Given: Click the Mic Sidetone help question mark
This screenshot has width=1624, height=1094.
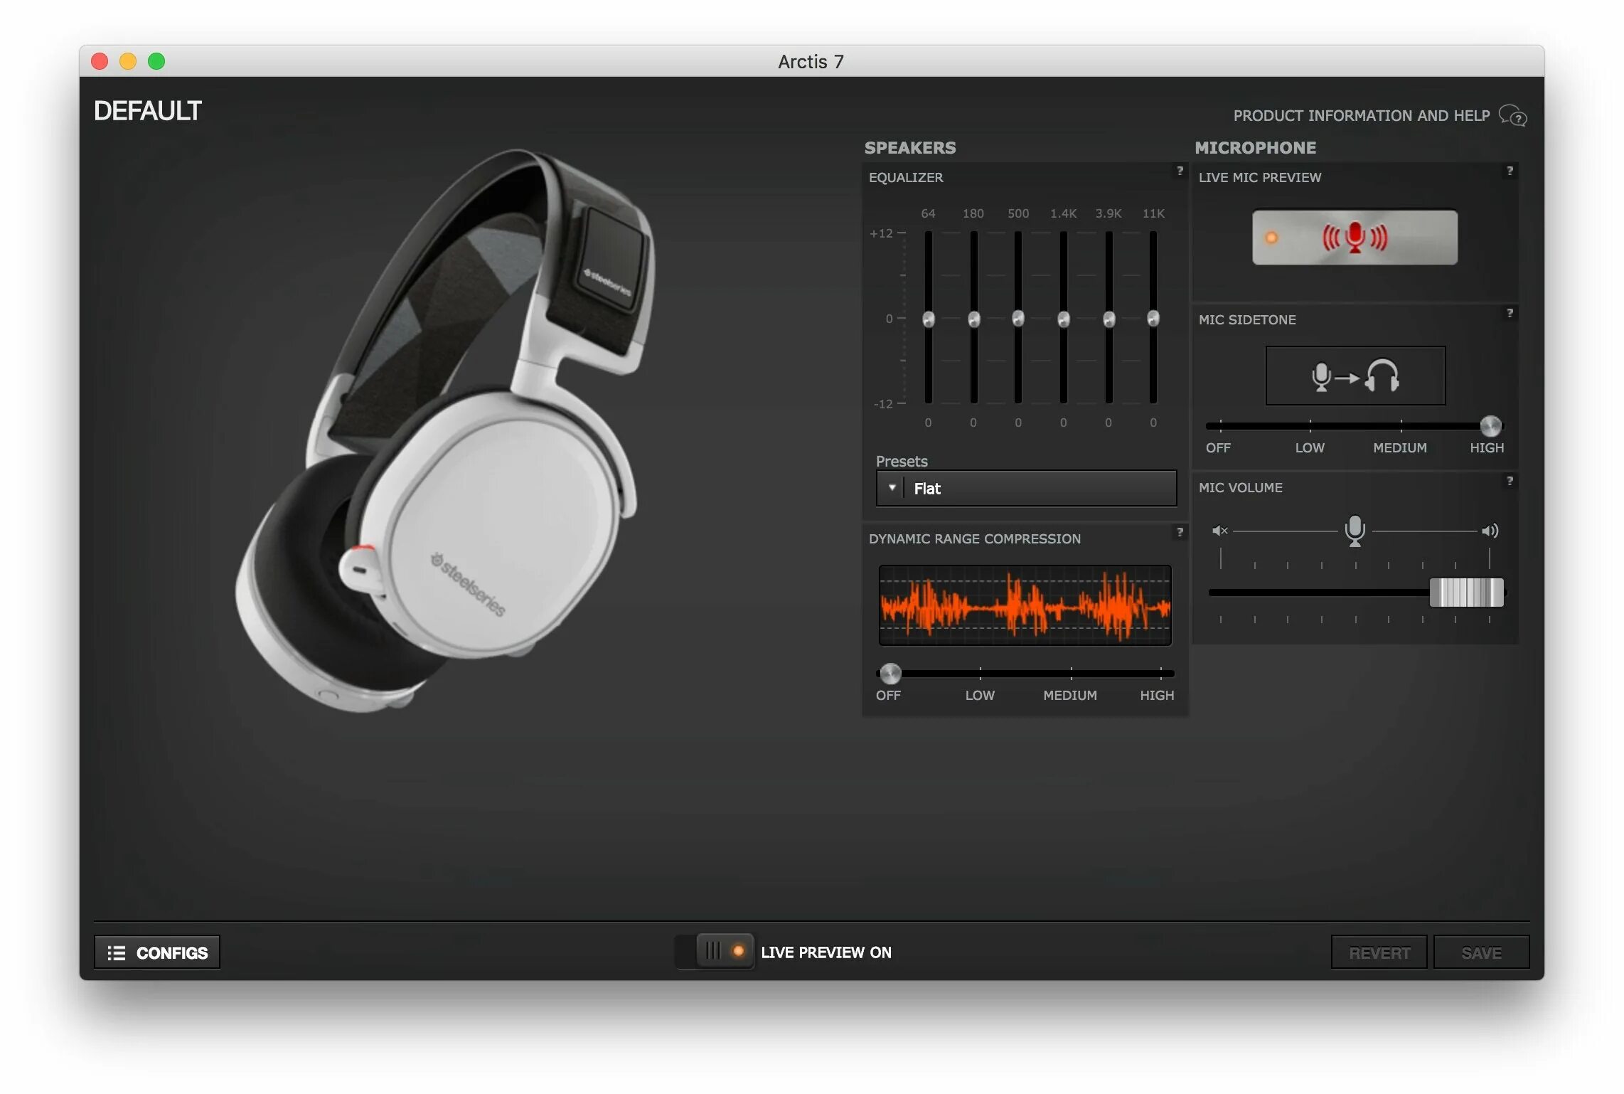Looking at the screenshot, I should pyautogui.click(x=1510, y=313).
